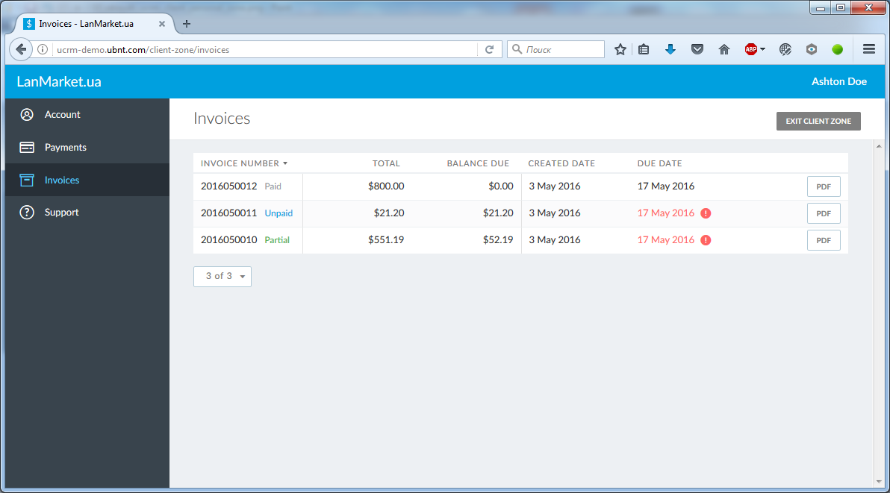Open invoice number 2016050011
This screenshot has width=890, height=493.
point(228,213)
